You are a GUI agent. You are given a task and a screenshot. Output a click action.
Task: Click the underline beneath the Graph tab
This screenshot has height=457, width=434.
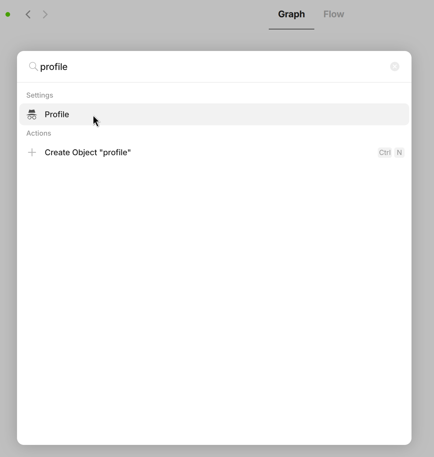coord(291,29)
